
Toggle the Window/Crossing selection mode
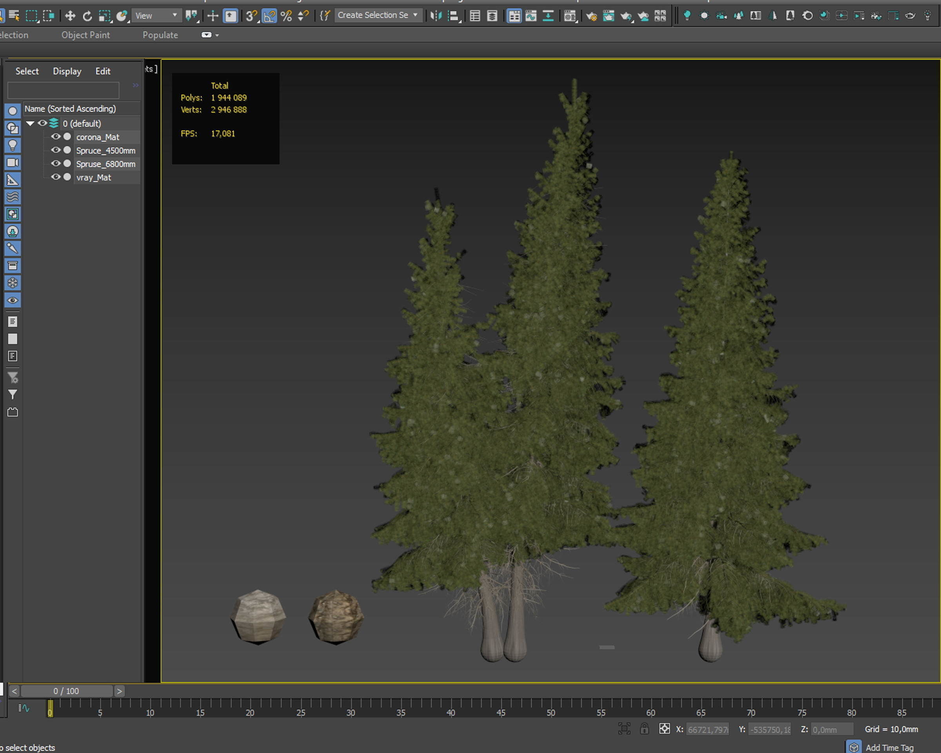[x=49, y=16]
